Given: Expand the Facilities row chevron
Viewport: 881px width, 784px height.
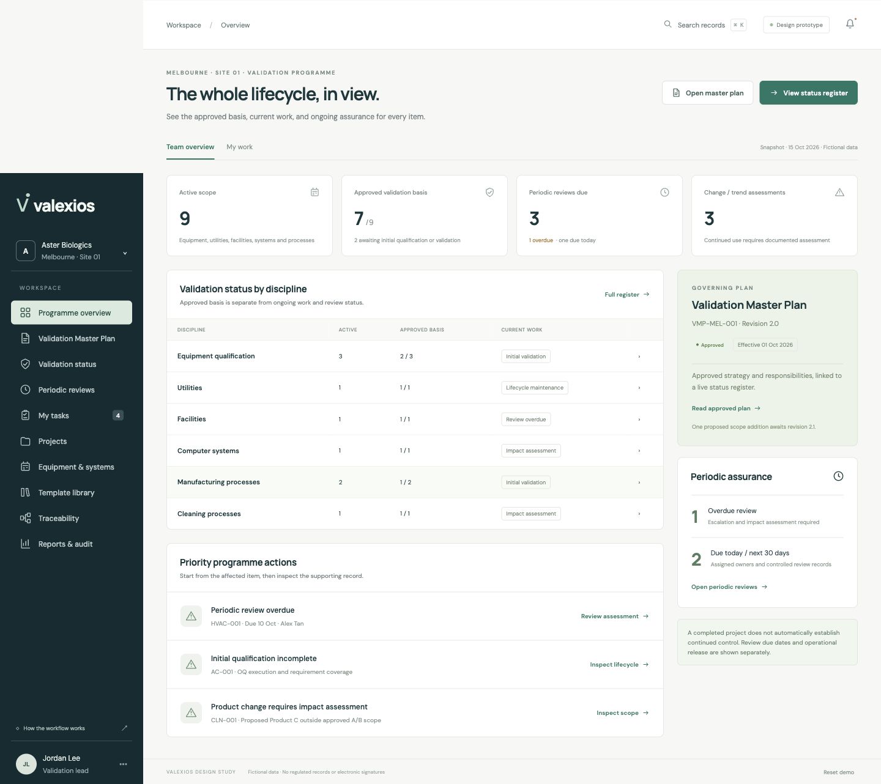Looking at the screenshot, I should point(639,420).
